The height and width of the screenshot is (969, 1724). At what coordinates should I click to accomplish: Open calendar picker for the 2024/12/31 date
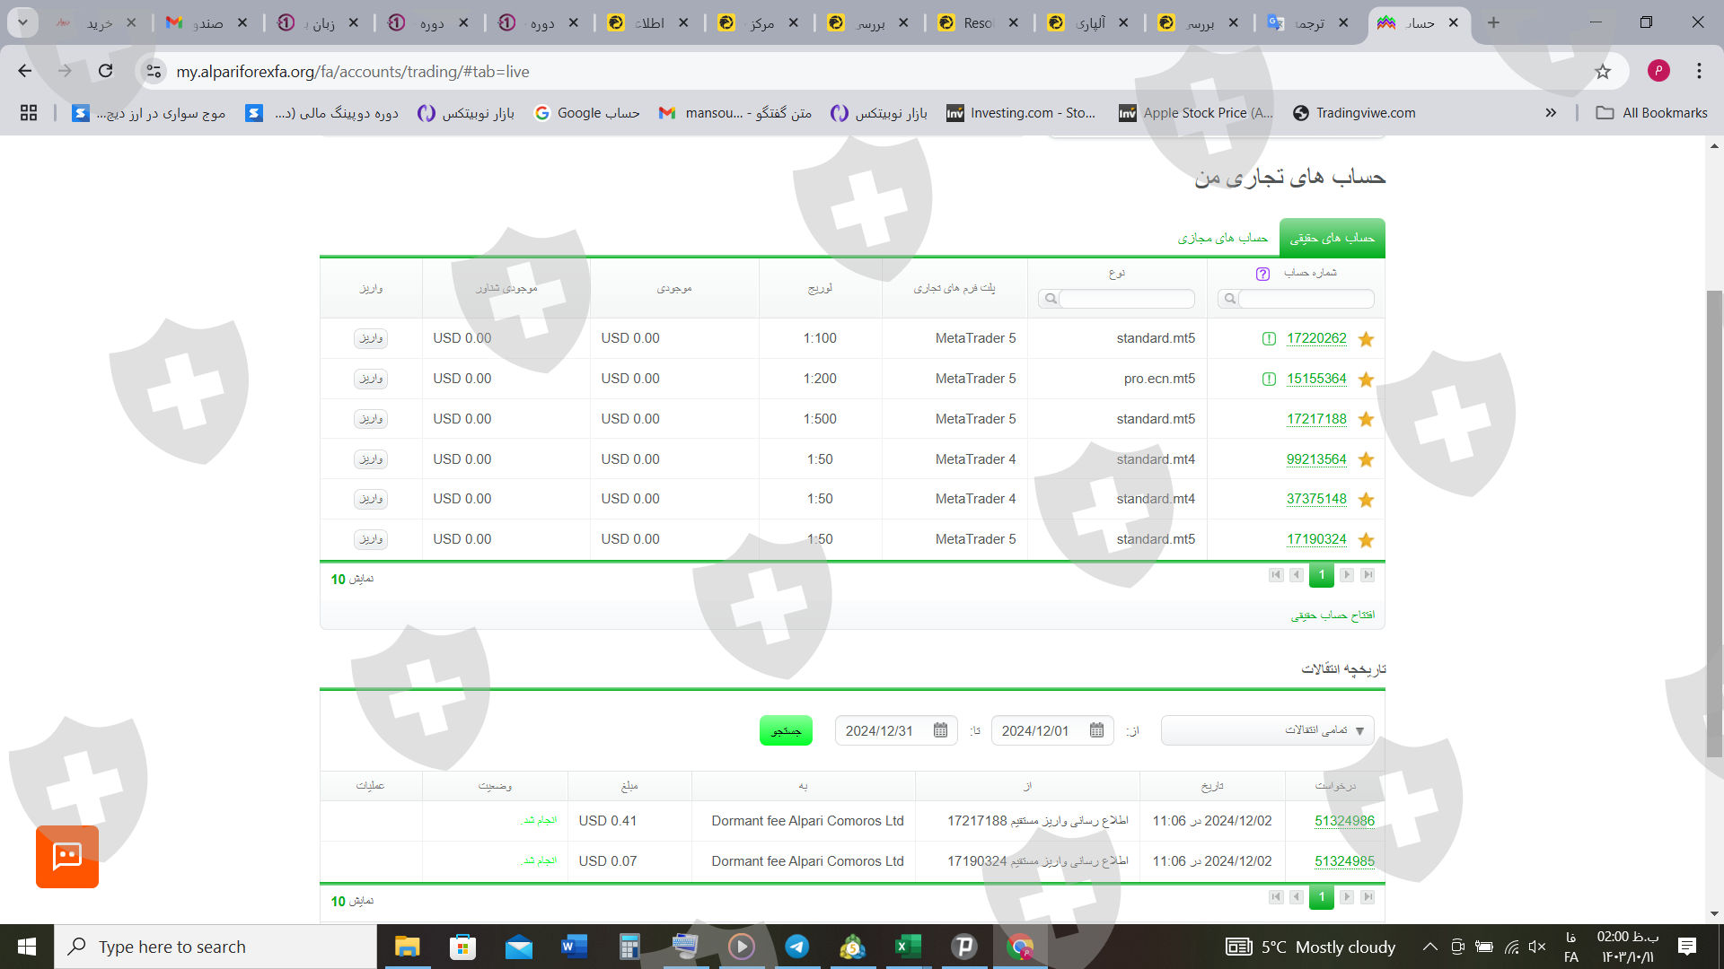940,730
